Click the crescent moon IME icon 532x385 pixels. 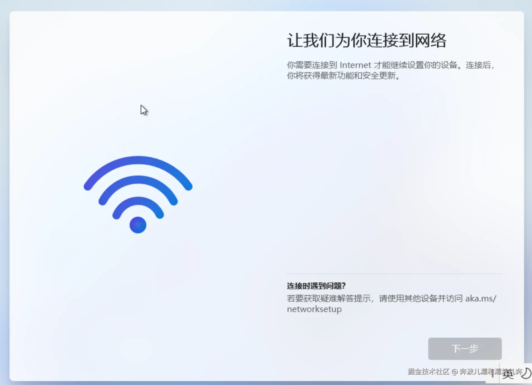[x=526, y=373]
